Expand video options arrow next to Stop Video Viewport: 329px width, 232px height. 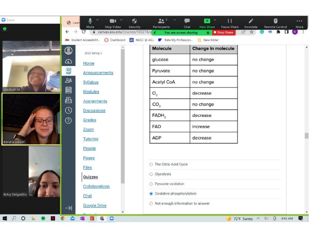[121, 20]
